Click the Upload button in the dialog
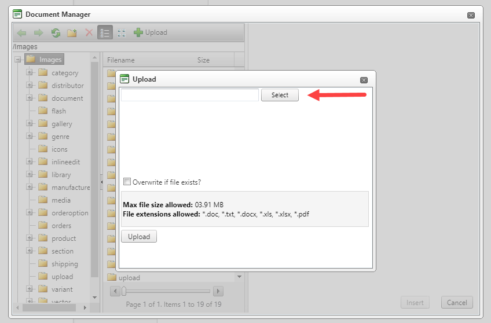The height and width of the screenshot is (323, 491). pos(139,237)
